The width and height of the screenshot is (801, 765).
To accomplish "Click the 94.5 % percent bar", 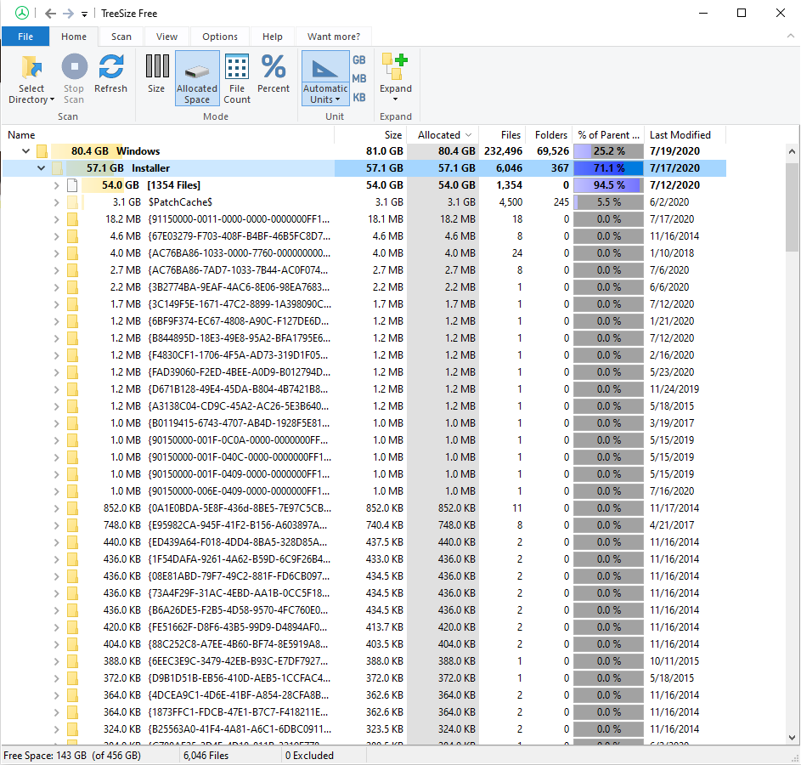I will point(608,185).
